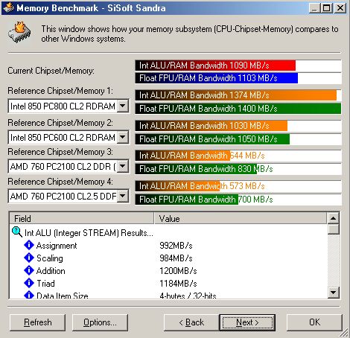Click the info icon next to Scaling

(x=29, y=258)
